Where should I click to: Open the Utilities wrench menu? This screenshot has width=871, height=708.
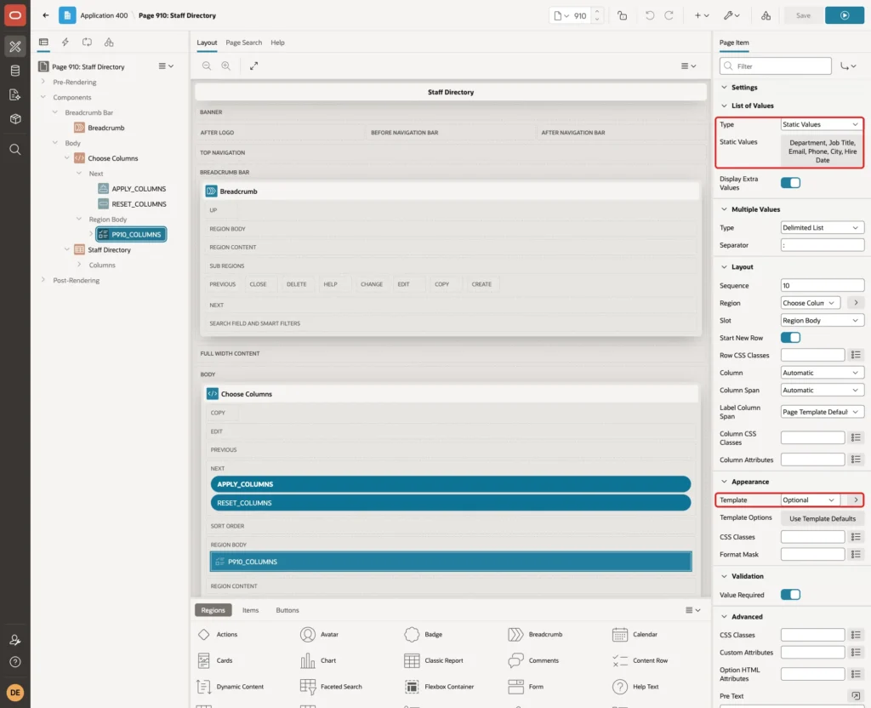click(732, 15)
